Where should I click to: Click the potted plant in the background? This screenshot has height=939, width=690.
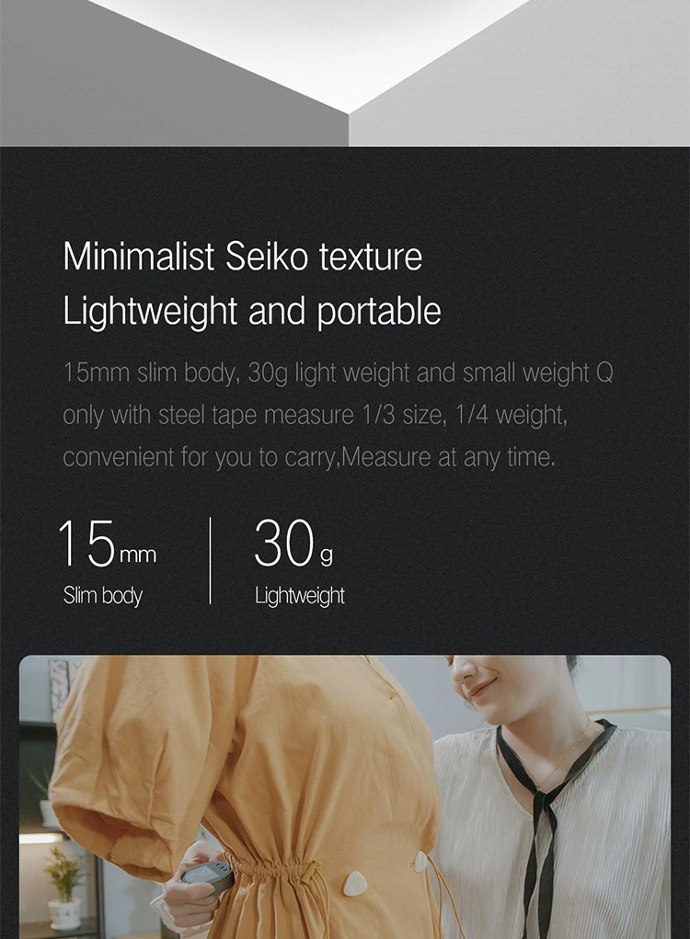[x=63, y=887]
